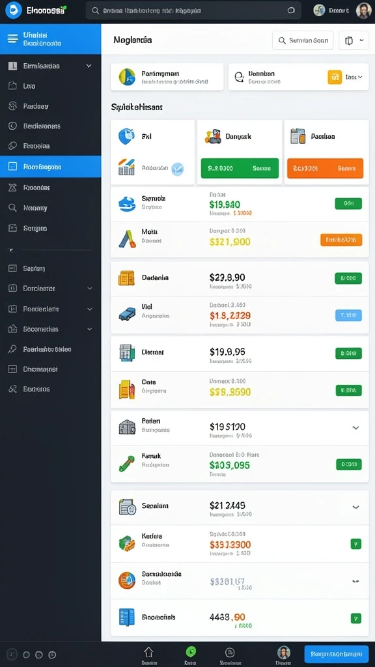Click the green badge in the $19.940 row
This screenshot has height=667, width=375.
click(x=348, y=203)
